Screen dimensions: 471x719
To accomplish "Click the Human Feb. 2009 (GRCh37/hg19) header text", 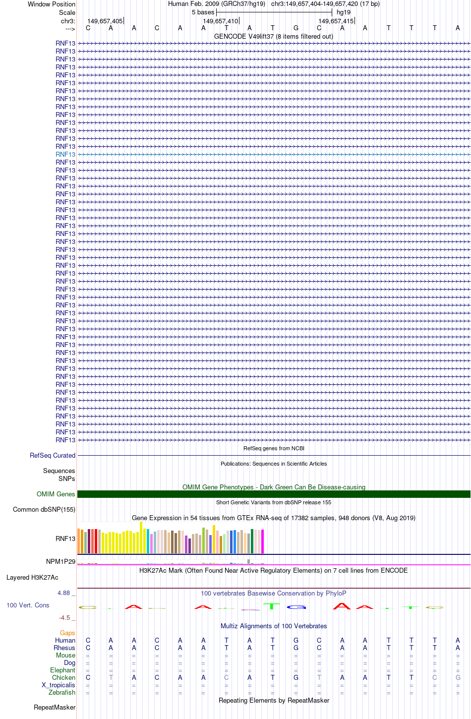I will pos(217,4).
